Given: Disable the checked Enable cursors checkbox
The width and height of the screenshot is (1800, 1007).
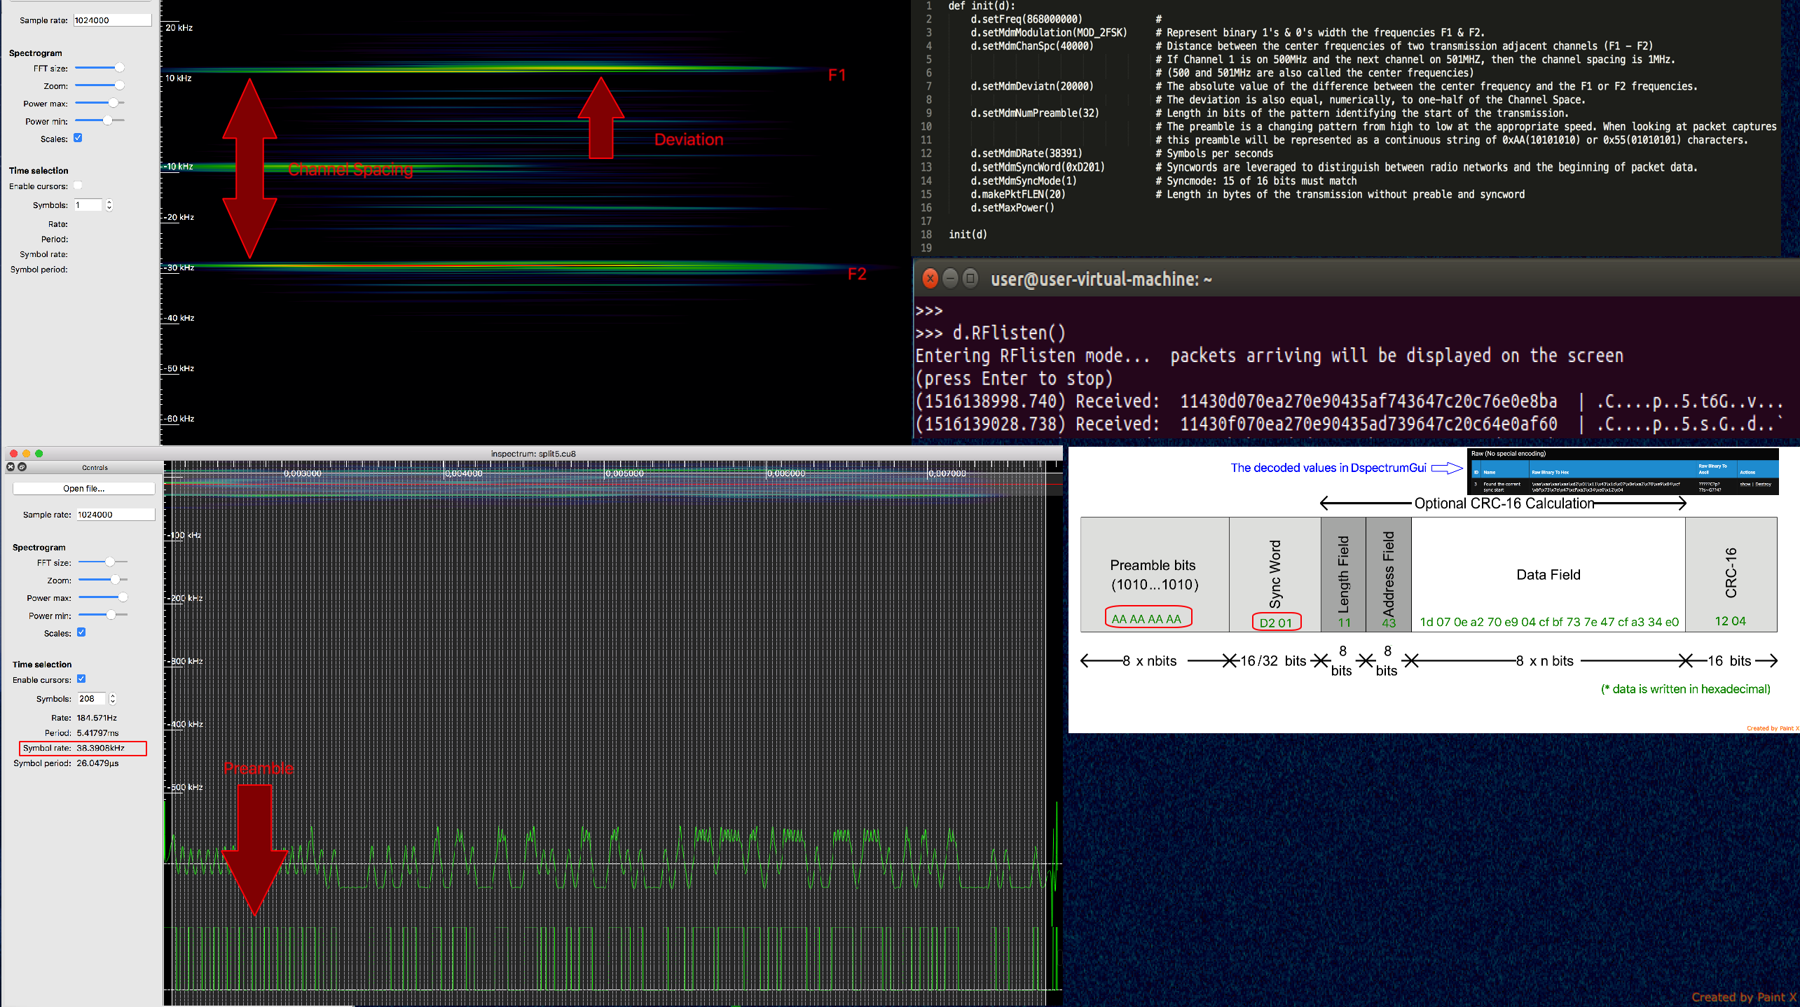Looking at the screenshot, I should 81,679.
